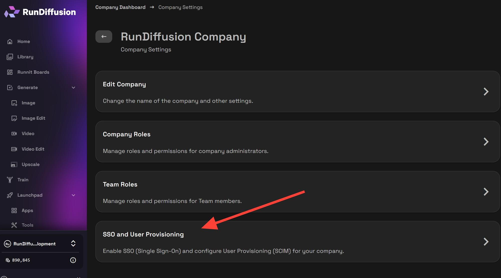
Task: Go to Company Dashboard breadcrumb
Action: pos(120,7)
